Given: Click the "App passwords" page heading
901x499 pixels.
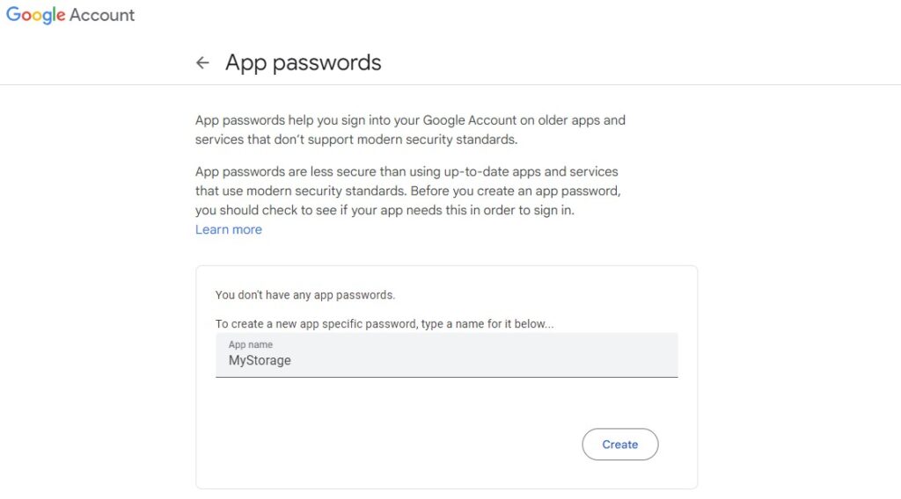Looking at the screenshot, I should 303,62.
